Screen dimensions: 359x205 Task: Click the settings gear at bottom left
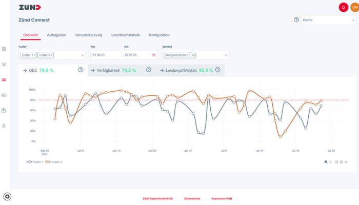coord(7,197)
